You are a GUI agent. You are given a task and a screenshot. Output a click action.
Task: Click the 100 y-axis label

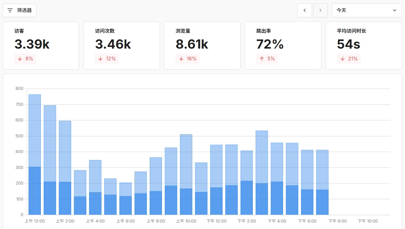point(20,199)
